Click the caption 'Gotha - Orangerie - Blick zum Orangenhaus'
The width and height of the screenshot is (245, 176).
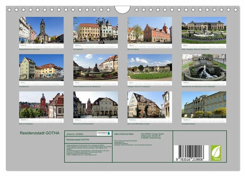196,49
